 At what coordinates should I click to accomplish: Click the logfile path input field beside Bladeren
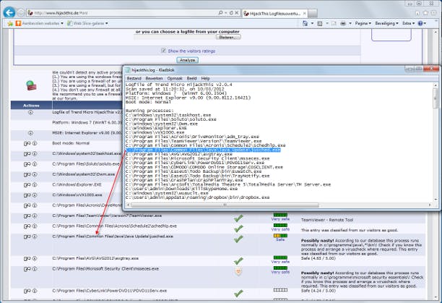pos(175,37)
